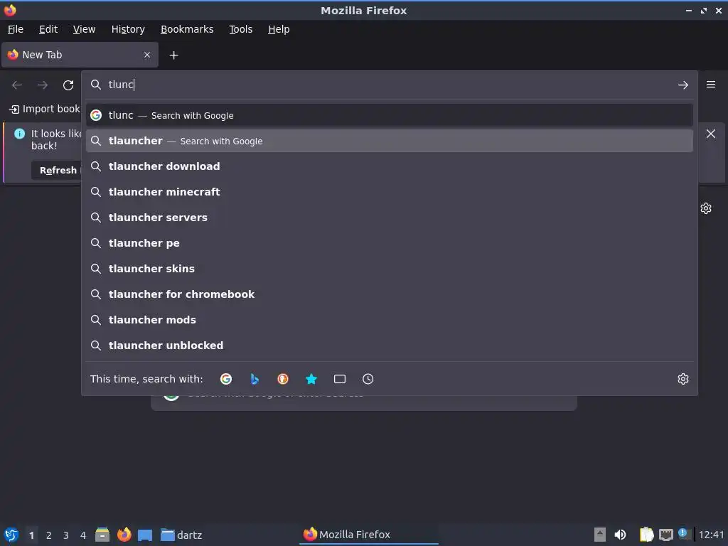Switch to workspace 3 on the taskbar
This screenshot has width=728, height=546.
[66, 535]
